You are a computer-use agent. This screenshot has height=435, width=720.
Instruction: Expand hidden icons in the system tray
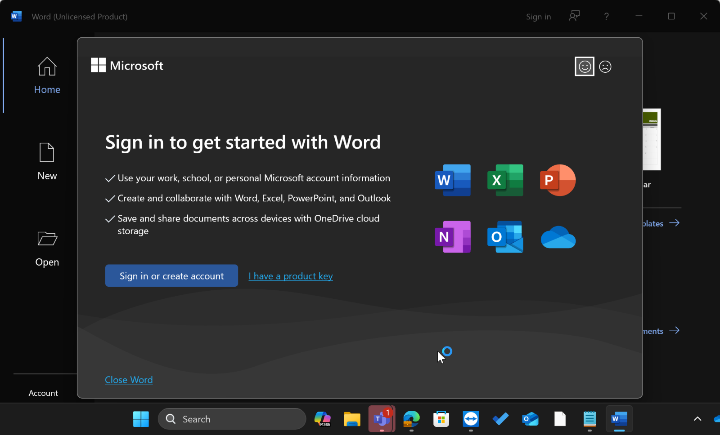698,419
